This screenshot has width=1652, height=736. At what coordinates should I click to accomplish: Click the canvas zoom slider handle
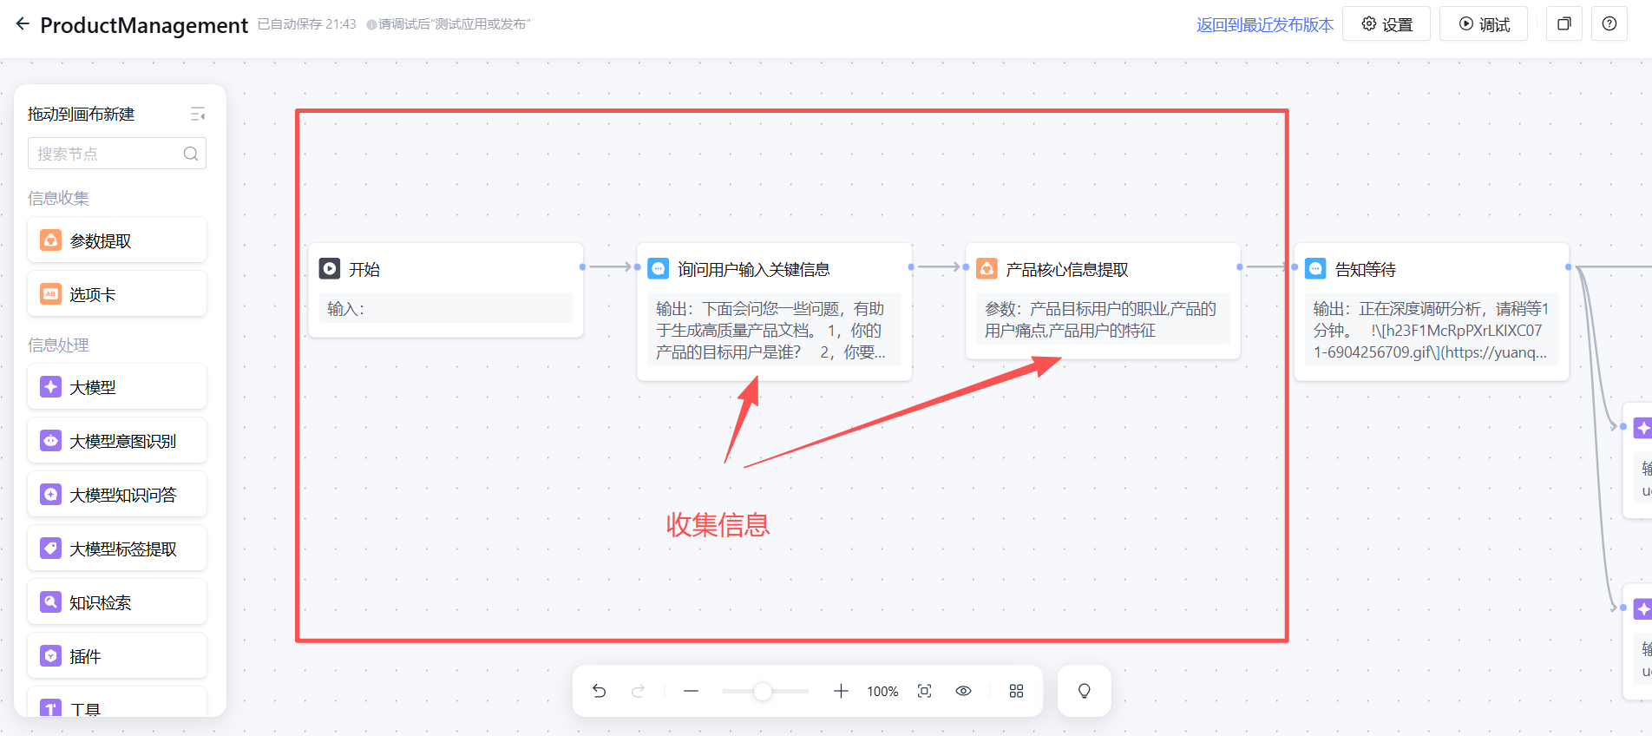point(762,691)
